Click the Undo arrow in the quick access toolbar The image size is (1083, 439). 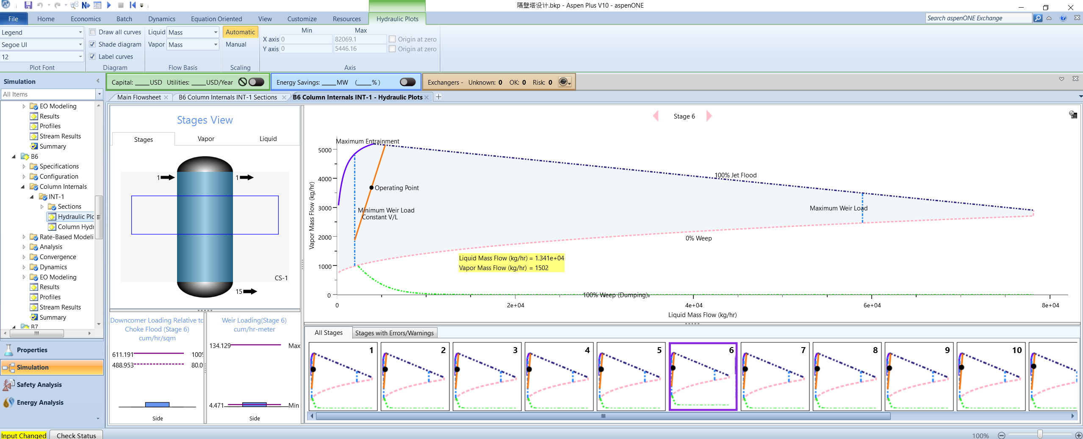pos(40,5)
